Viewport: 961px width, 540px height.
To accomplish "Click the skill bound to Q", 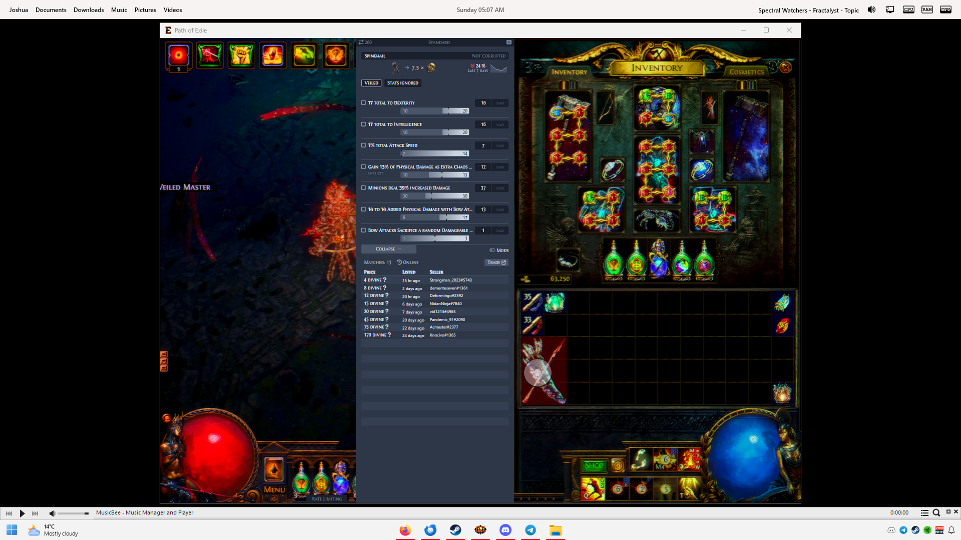I will click(593, 488).
